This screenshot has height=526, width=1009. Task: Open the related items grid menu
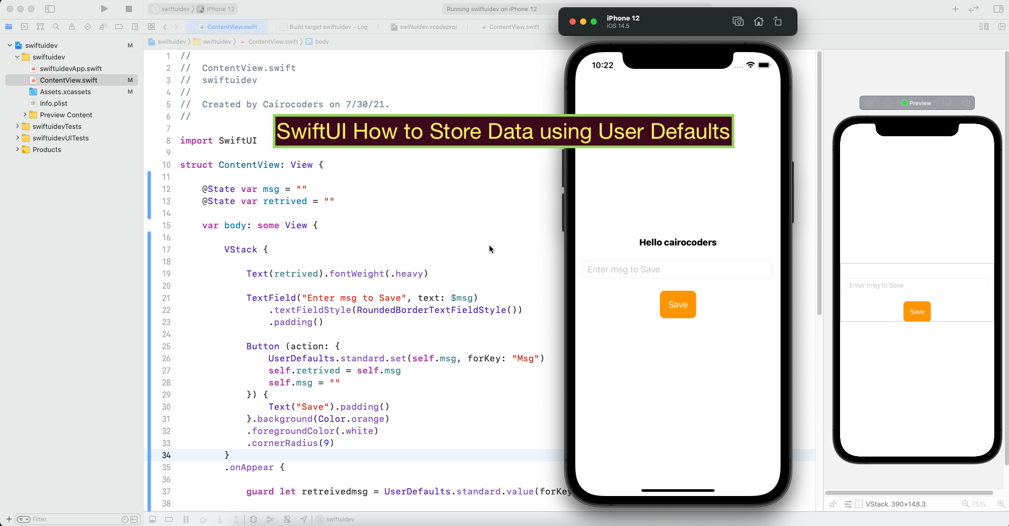pos(152,27)
